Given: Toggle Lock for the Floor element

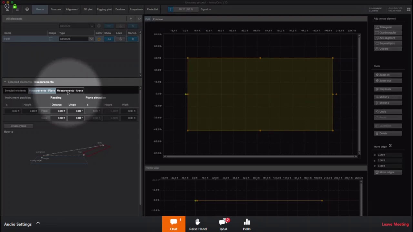Looking at the screenshot, I should pos(120,39).
